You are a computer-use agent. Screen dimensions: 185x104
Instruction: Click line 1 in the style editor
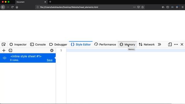[125, 50]
